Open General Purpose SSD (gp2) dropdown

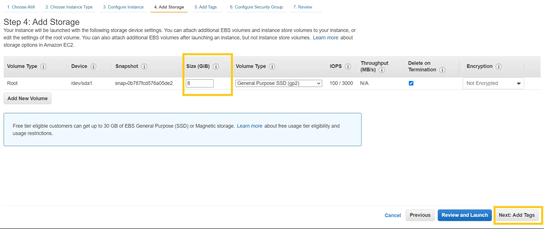coord(279,83)
